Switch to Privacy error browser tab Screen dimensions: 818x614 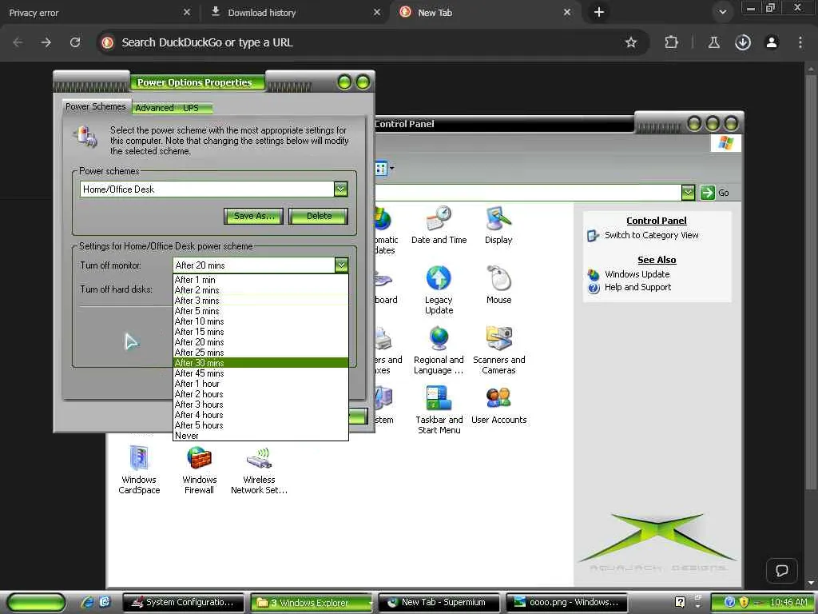pos(99,13)
